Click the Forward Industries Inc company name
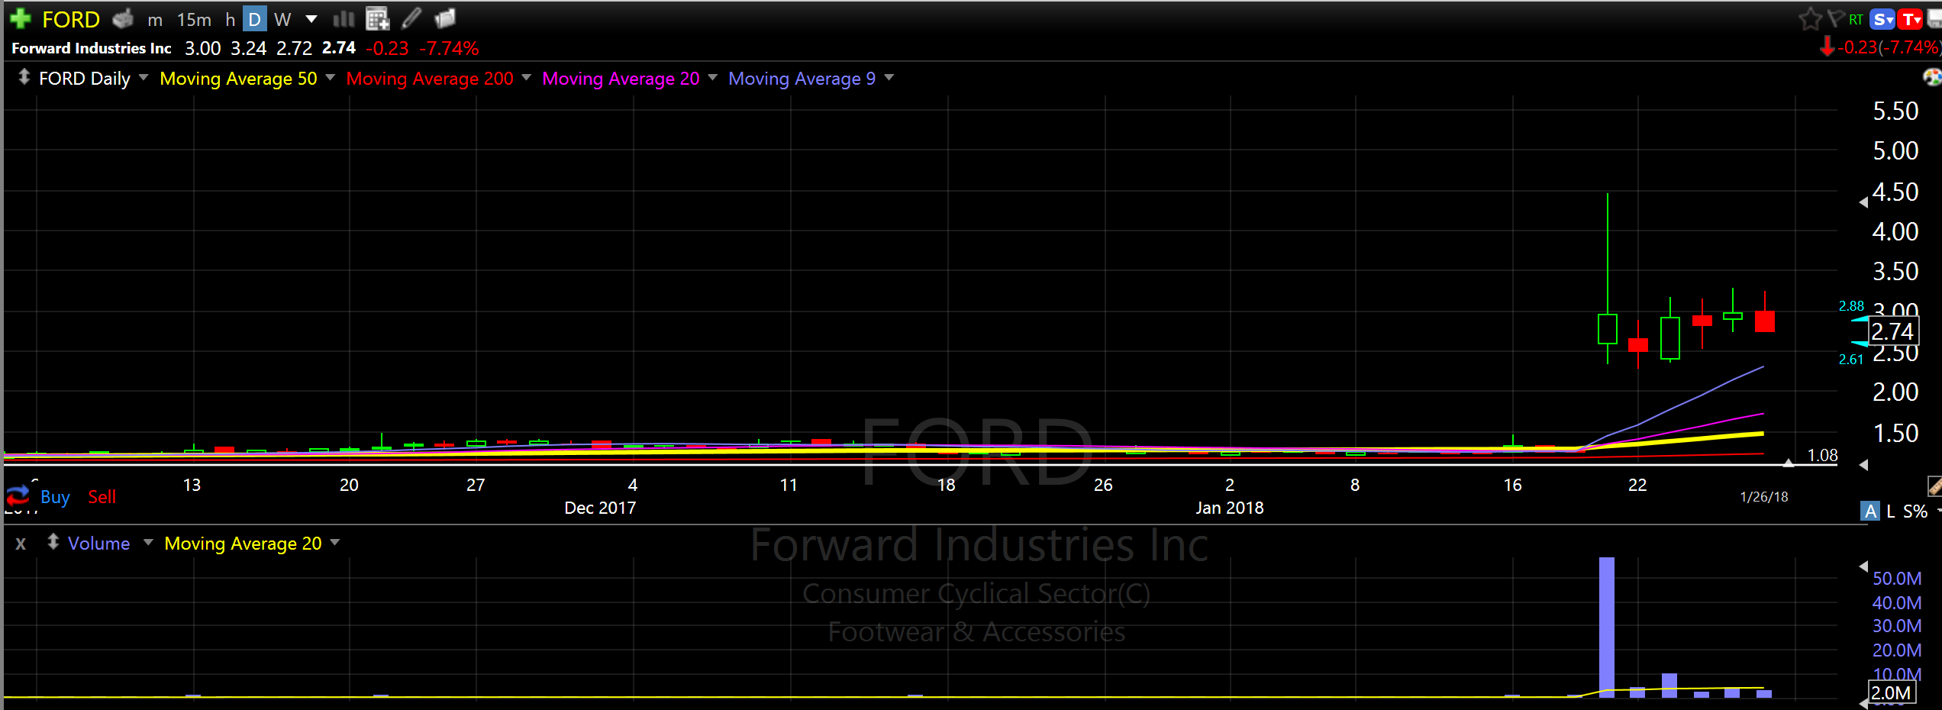Image resolution: width=1942 pixels, height=710 pixels. 92,48
